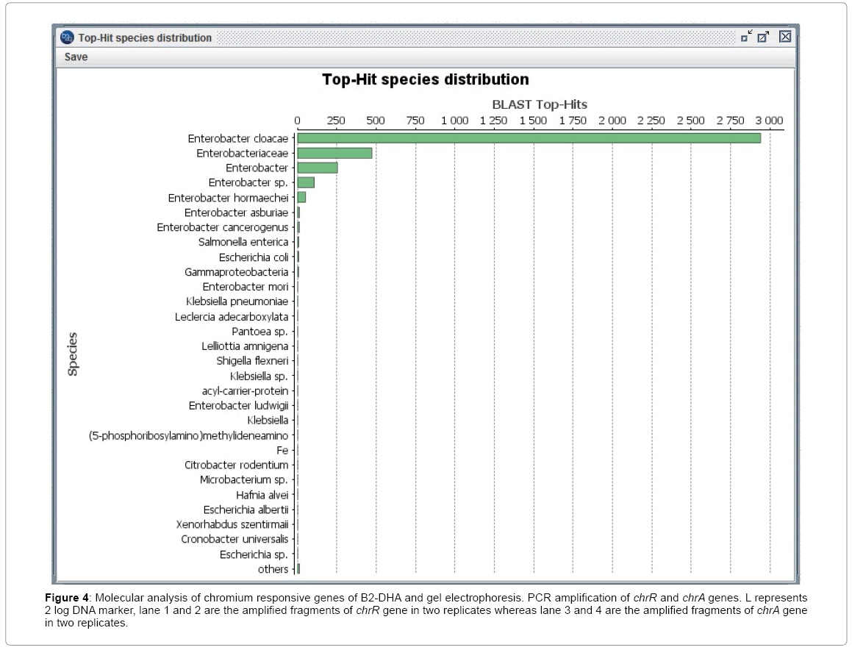The image size is (852, 650).
Task: Click the Enterobacter cloacae bar
Action: point(529,138)
